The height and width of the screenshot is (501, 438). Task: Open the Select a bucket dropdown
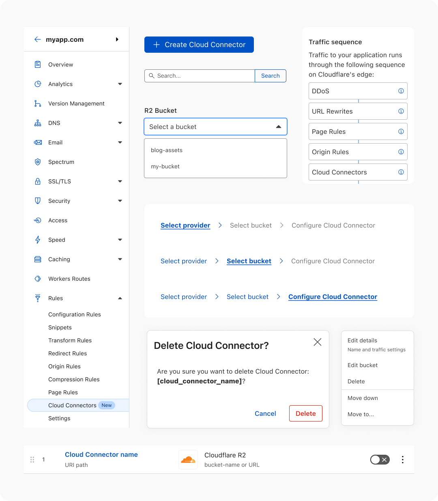pos(215,127)
